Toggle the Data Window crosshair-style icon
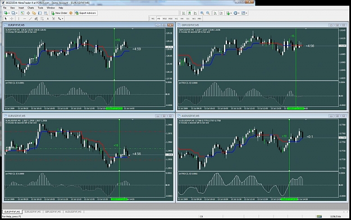The width and height of the screenshot is (351, 220). tap(28, 13)
